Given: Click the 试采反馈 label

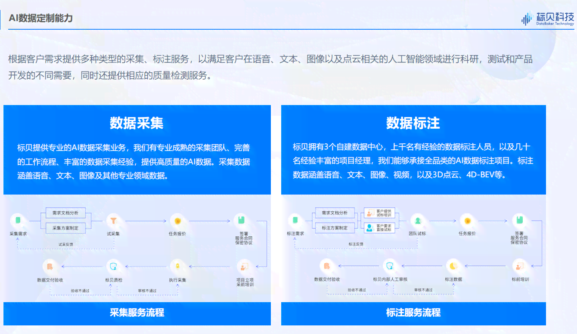Looking at the screenshot, I should 66,244.
